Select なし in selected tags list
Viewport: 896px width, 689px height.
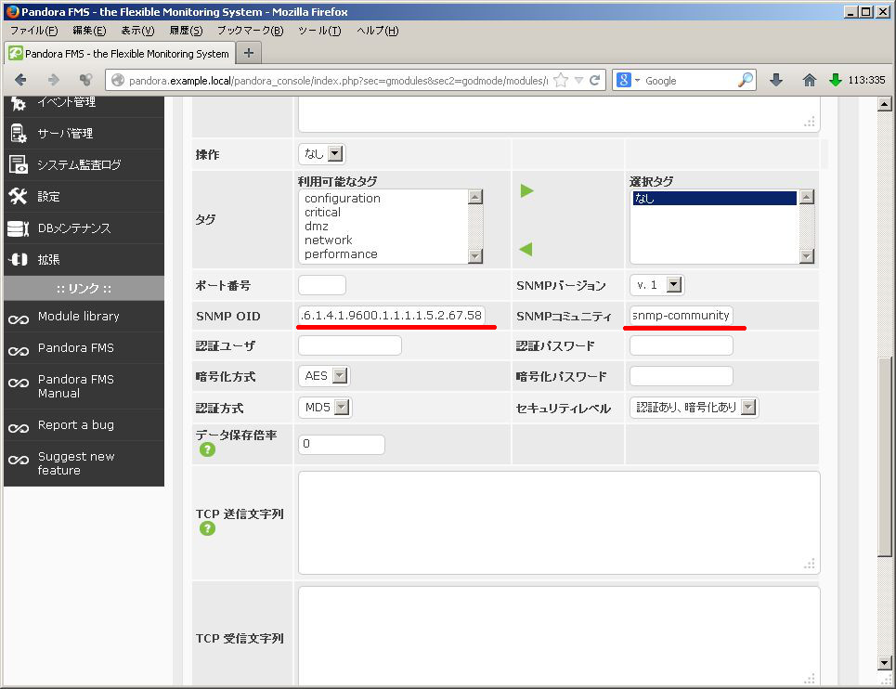tap(714, 198)
